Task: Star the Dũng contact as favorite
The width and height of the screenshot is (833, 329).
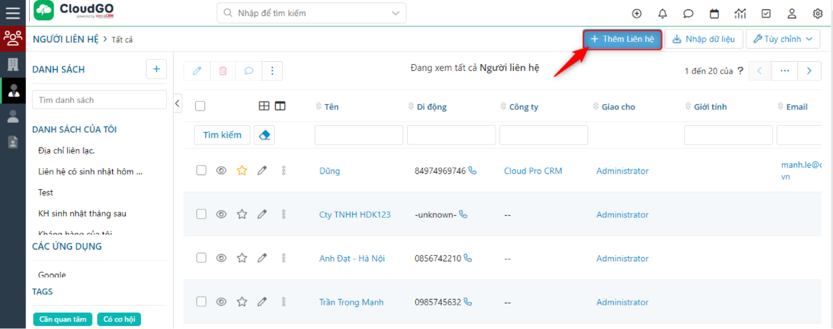Action: [x=242, y=171]
